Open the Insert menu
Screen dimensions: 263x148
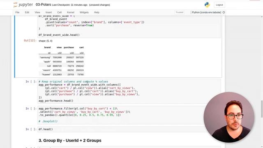click(48, 12)
